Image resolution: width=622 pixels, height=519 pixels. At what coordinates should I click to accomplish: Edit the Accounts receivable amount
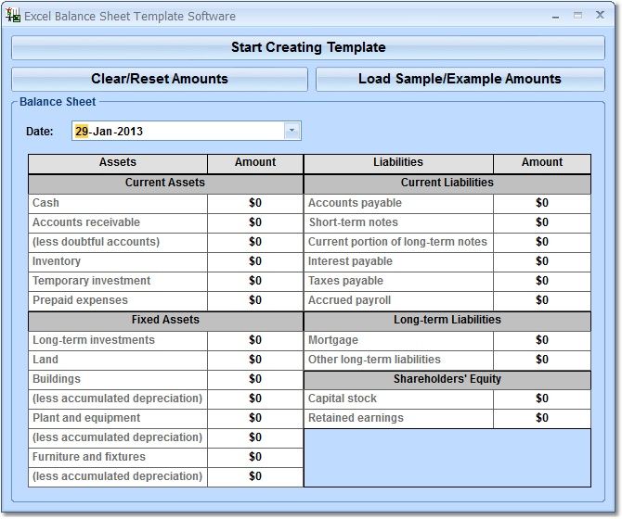(255, 222)
